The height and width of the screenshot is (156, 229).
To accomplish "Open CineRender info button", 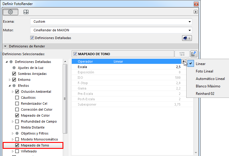I will click(187, 38).
